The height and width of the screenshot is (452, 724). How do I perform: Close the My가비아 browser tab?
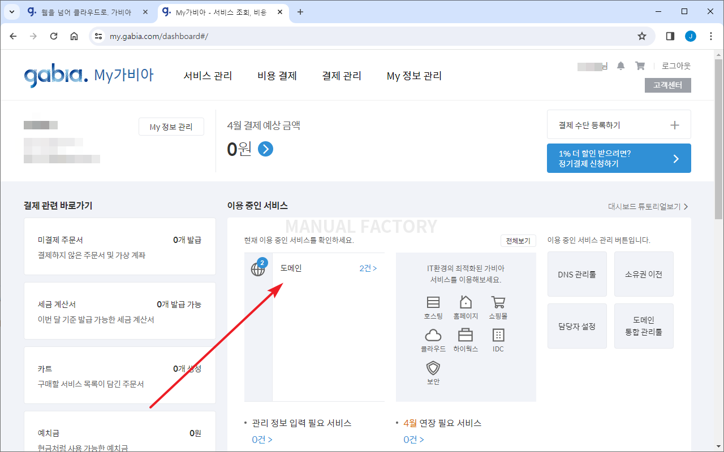280,12
